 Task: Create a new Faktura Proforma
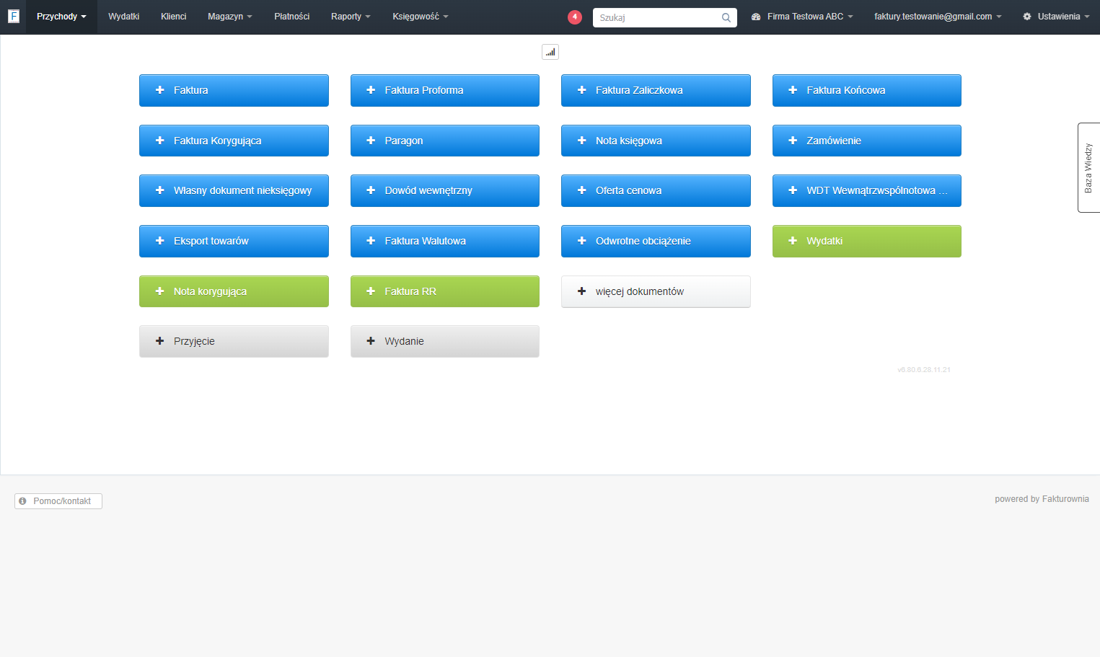[445, 90]
